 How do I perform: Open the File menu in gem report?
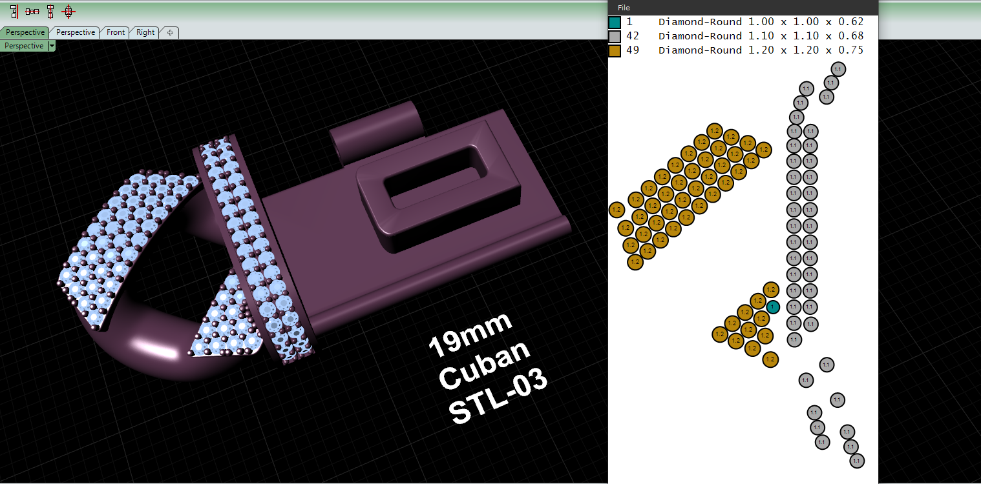(x=624, y=8)
